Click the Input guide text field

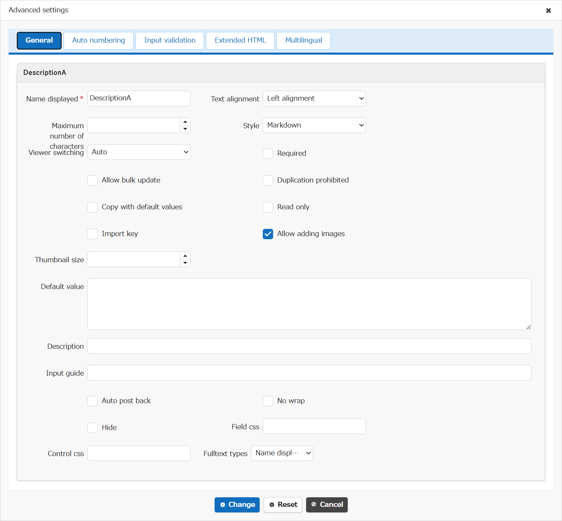(309, 373)
